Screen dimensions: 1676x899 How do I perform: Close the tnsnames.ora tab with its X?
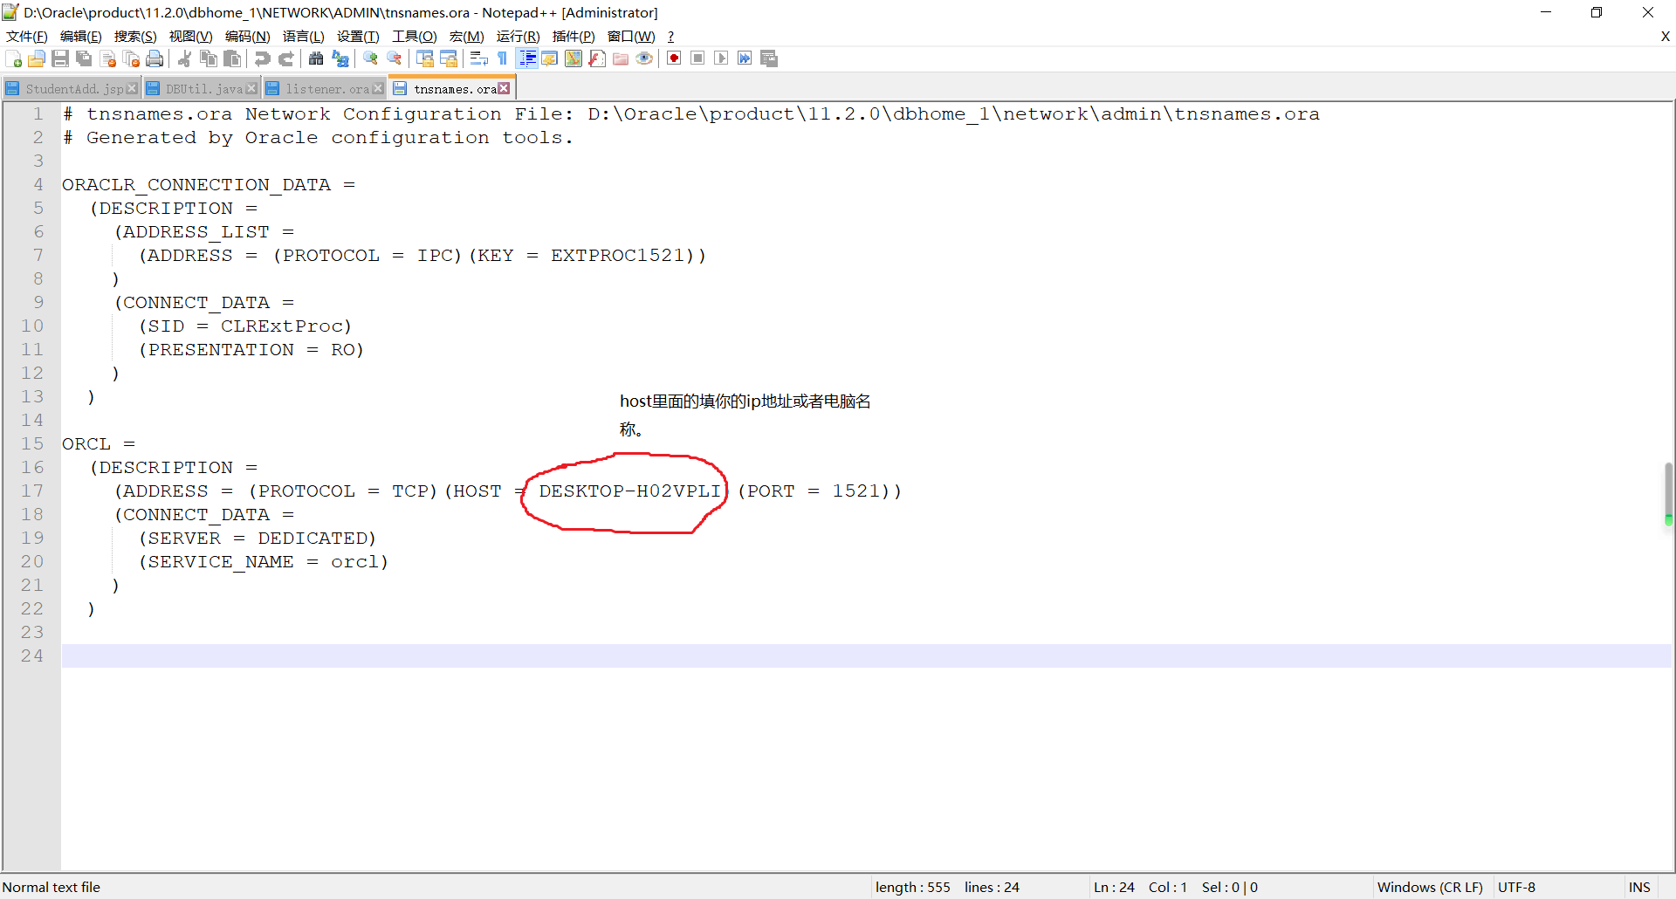tap(504, 88)
